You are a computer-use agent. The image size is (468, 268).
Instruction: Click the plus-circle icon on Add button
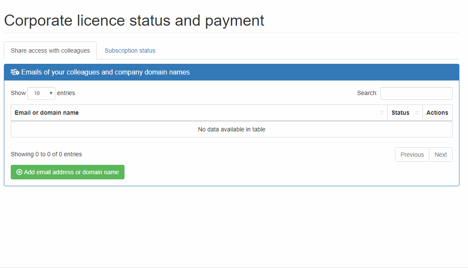point(19,172)
